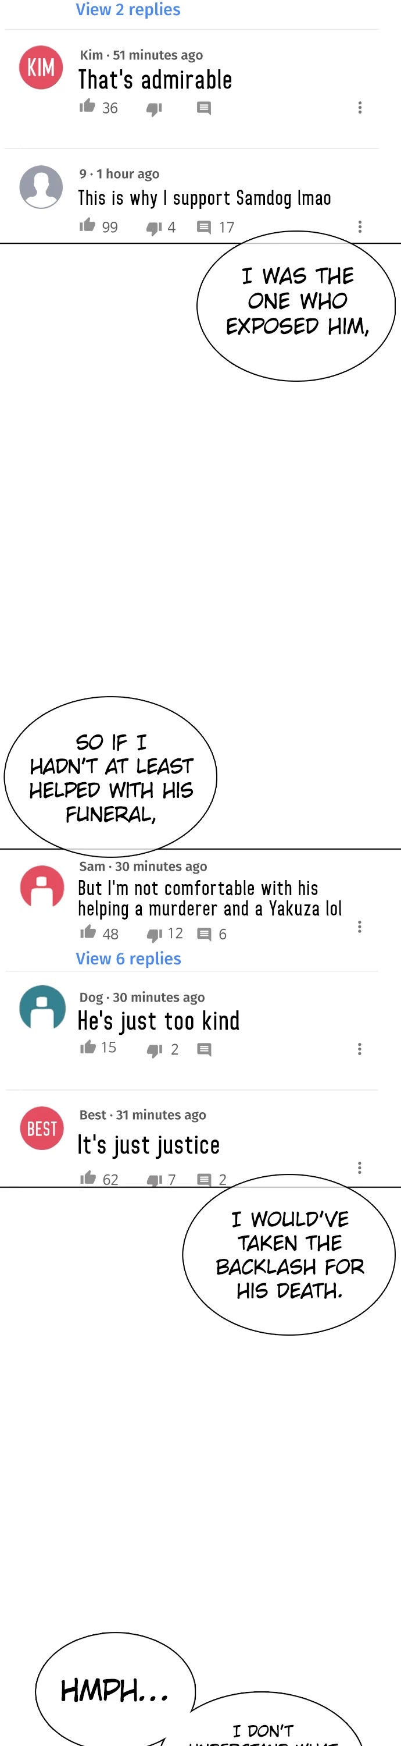This screenshot has width=401, height=1746.
Task: Click View 2 replies link at top
Action: (128, 9)
